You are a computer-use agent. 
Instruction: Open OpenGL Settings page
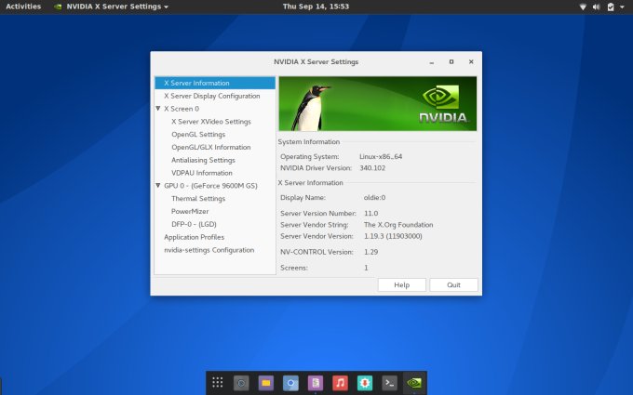[x=198, y=134]
